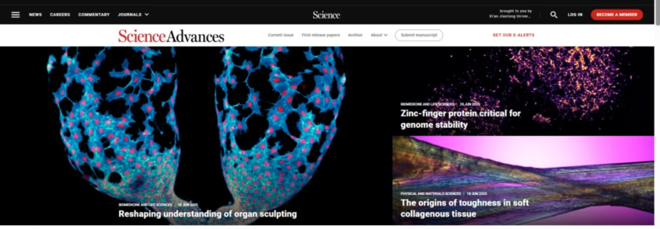Open article Reshaping understanding of organ sculpting

click(208, 214)
